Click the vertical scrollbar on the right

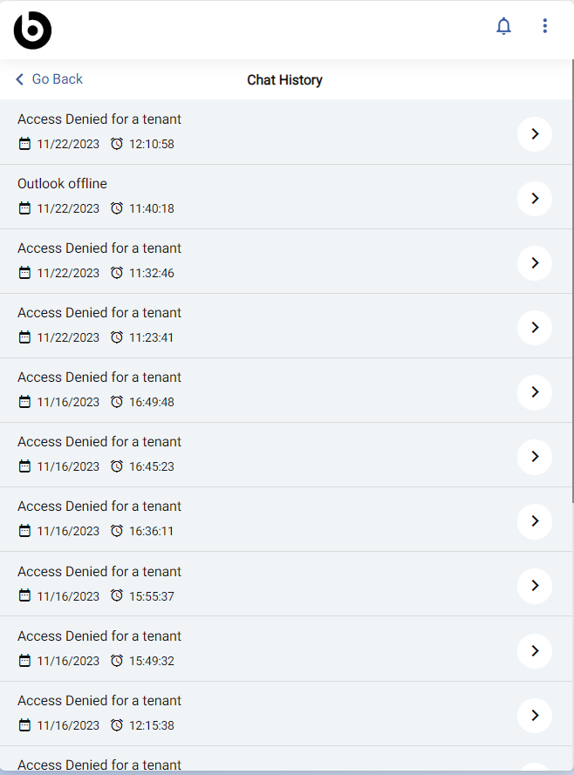[572, 281]
